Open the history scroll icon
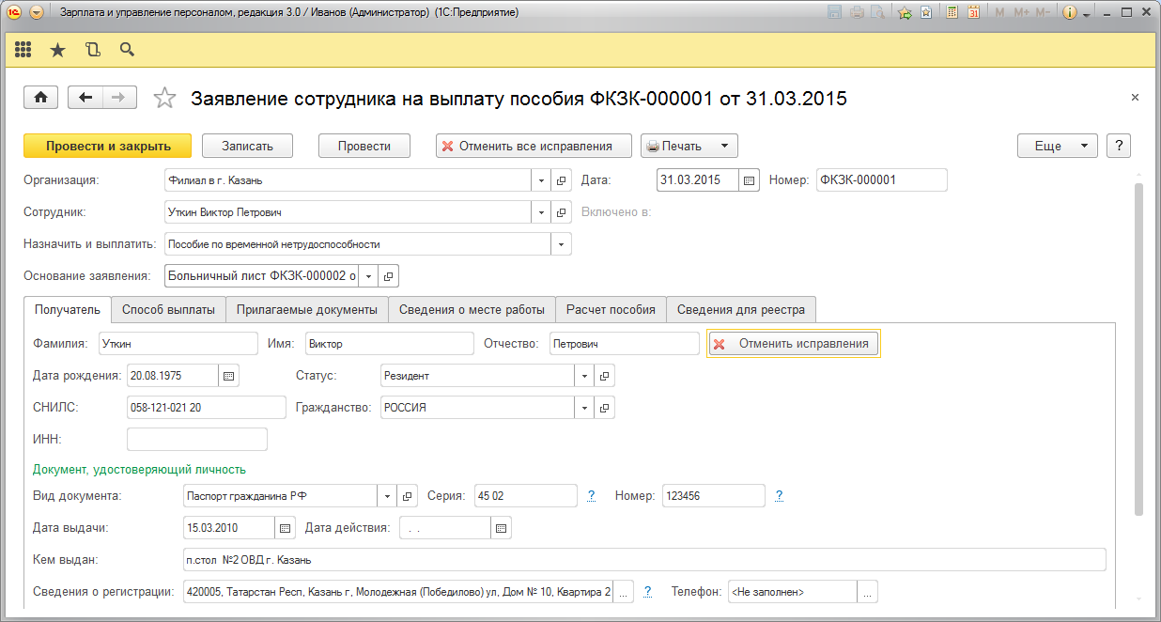The image size is (1161, 622). pos(92,50)
